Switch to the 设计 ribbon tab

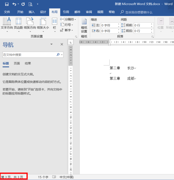[43, 12]
